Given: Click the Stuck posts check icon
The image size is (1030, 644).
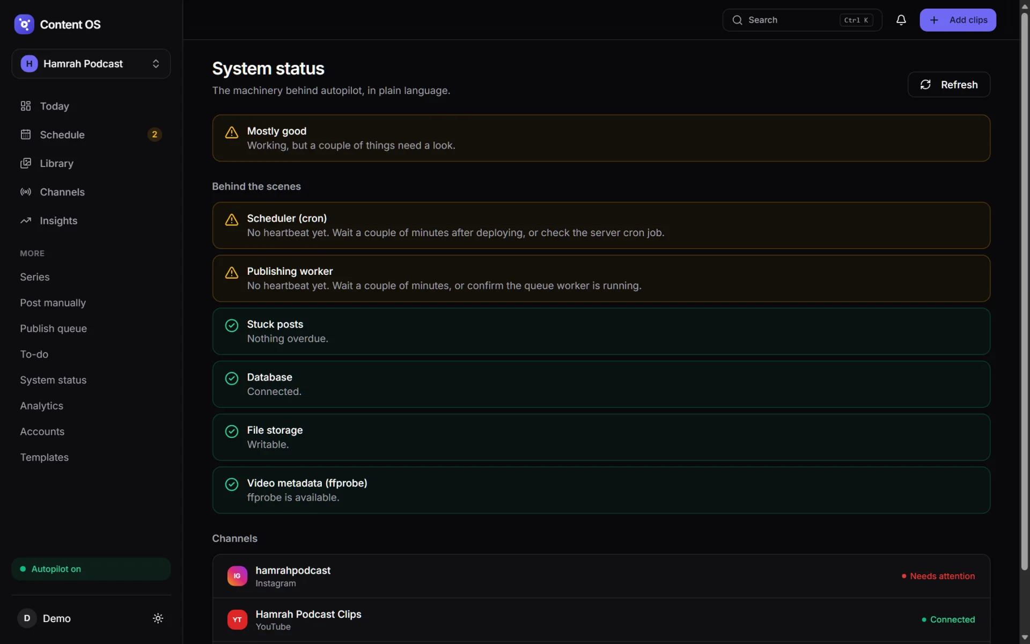Looking at the screenshot, I should 232,325.
